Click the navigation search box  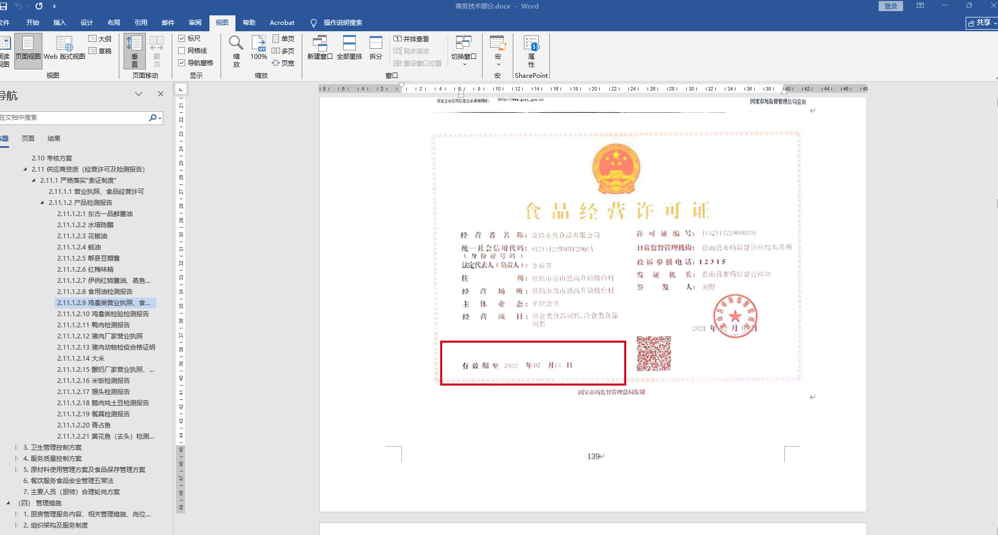coord(74,118)
